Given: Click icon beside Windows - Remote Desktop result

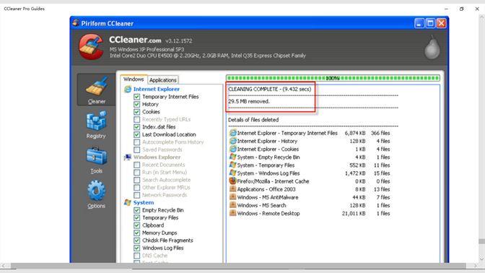Looking at the screenshot, I should point(232,213).
